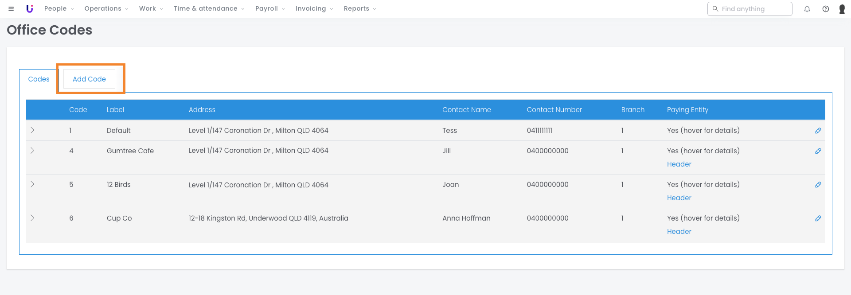Image resolution: width=851 pixels, height=295 pixels.
Task: Open the Payroll dropdown menu
Action: [x=270, y=8]
